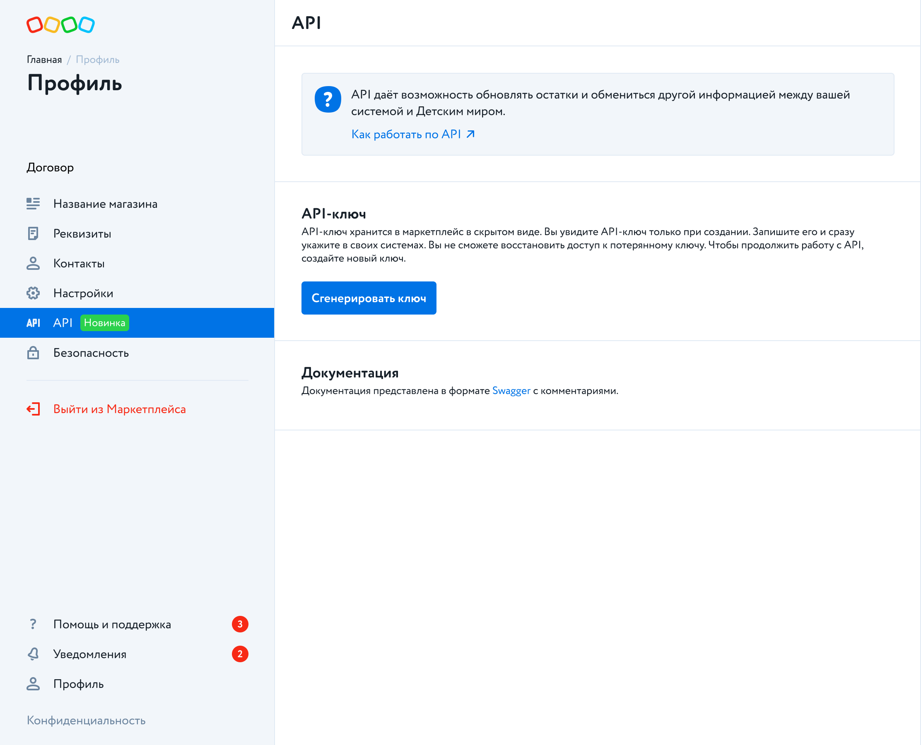Click the Безопасность lock icon
Viewport: 921px width, 745px height.
tap(33, 353)
